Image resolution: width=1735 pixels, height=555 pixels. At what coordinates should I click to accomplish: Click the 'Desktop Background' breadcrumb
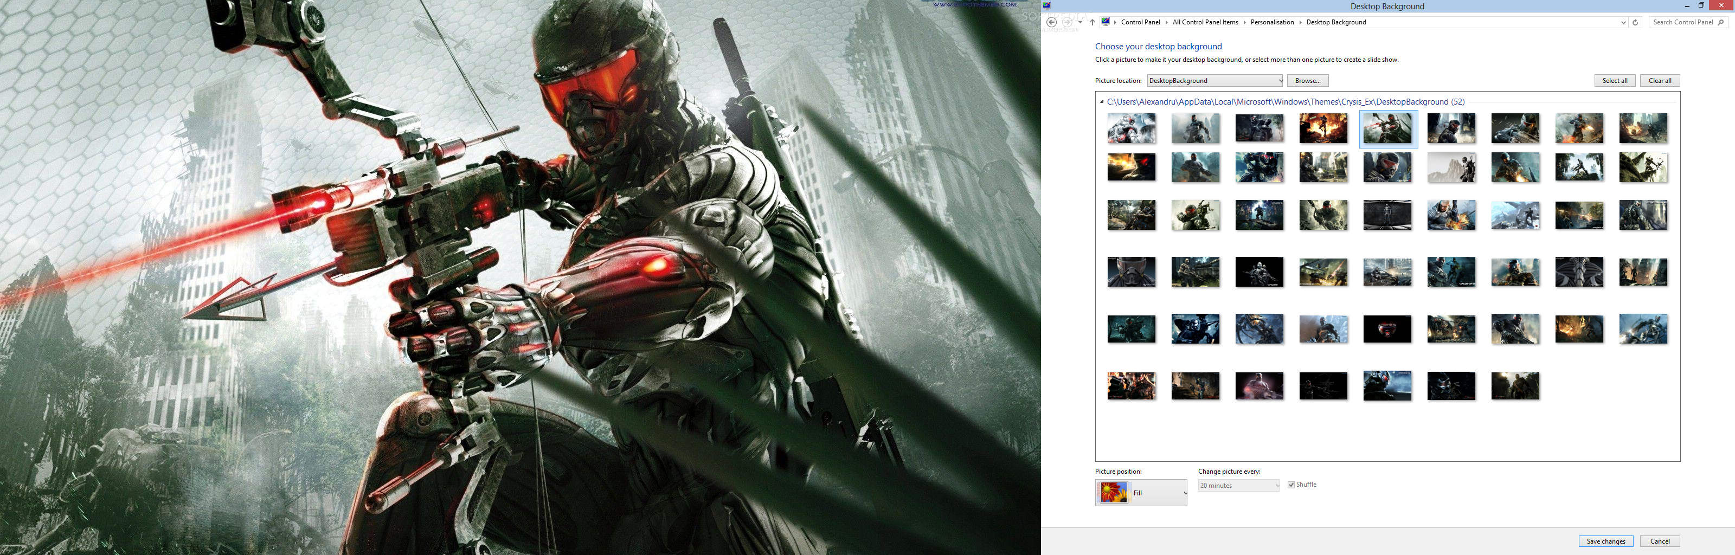click(1335, 22)
